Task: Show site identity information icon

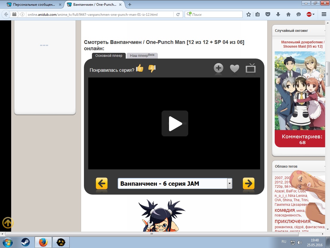Action: pos(22,14)
